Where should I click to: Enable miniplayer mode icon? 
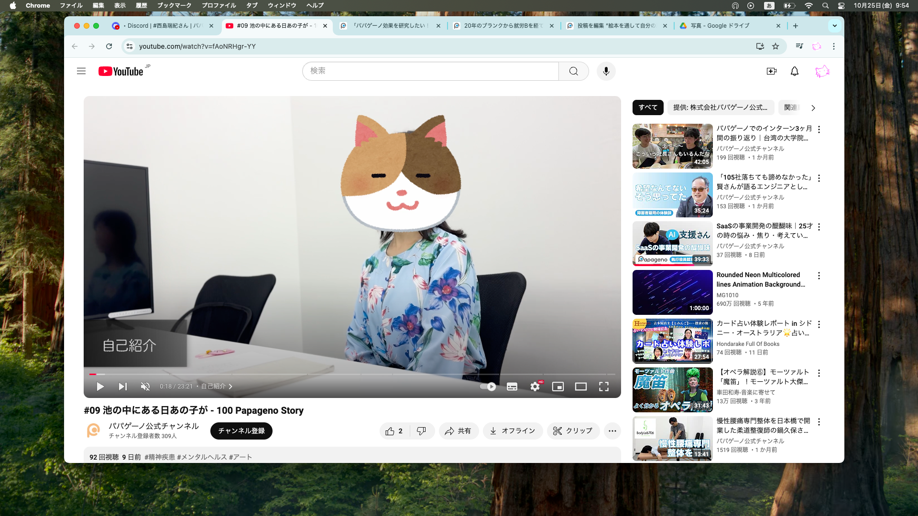click(x=558, y=387)
